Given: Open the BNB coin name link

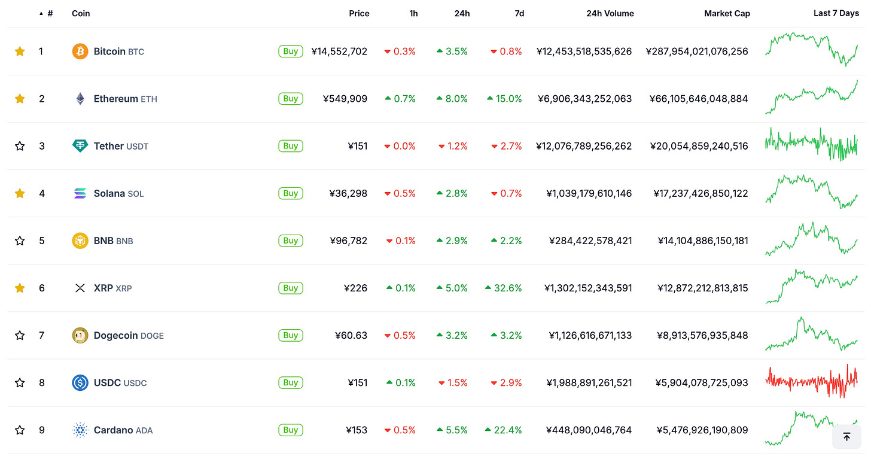Looking at the screenshot, I should click(x=114, y=241).
